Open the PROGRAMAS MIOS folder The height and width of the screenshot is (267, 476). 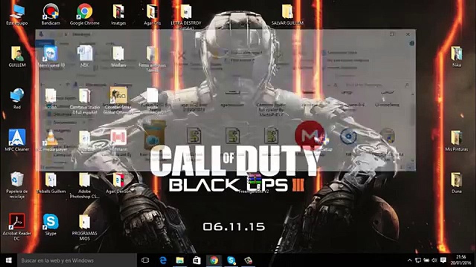[85, 227]
